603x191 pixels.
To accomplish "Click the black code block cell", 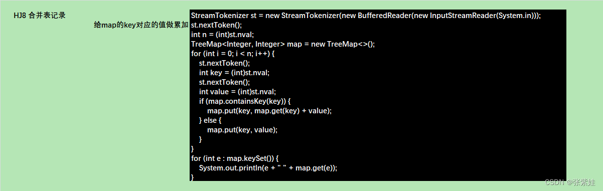I will [x=378, y=95].
